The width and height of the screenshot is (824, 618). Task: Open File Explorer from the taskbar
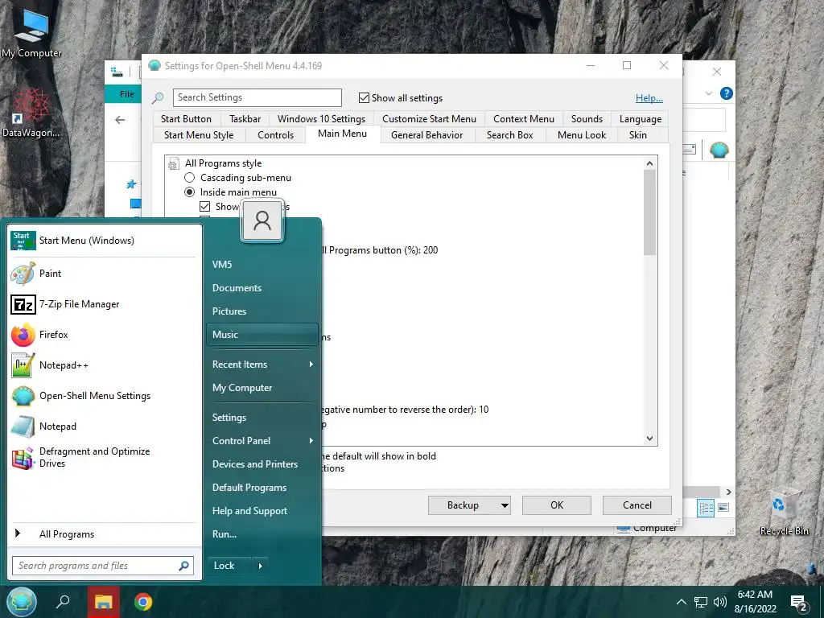[x=104, y=602]
